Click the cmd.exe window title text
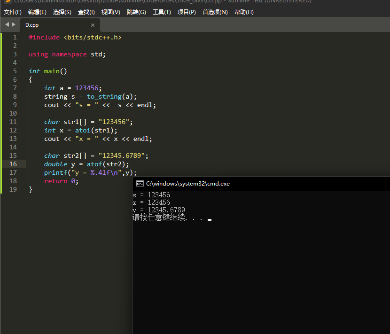The height and width of the screenshot is (334, 390). click(188, 184)
